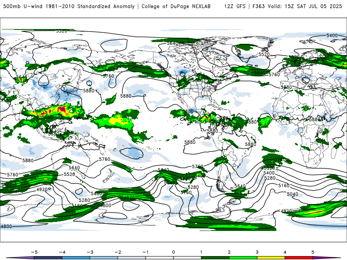Click the '500mb U-wind 1981-2010 Standardized Anomaly' title

(x=69, y=6)
